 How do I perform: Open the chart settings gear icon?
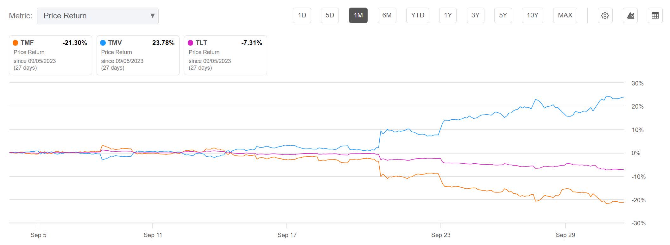[605, 15]
